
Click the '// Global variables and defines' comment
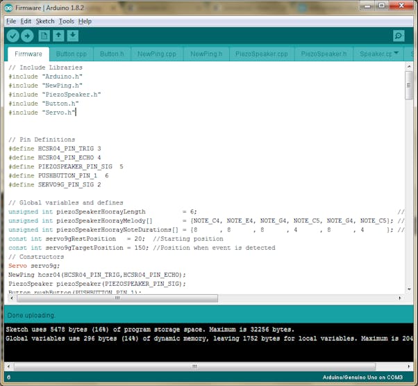(66, 202)
